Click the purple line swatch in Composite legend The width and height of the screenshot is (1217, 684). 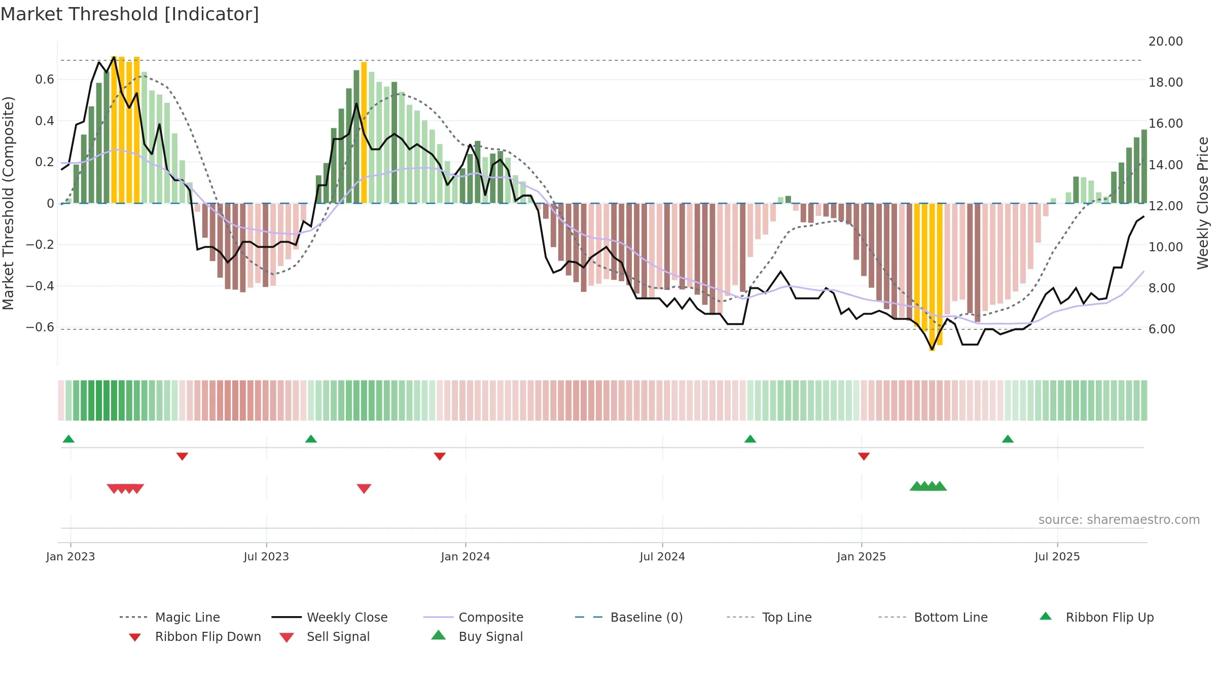click(438, 617)
